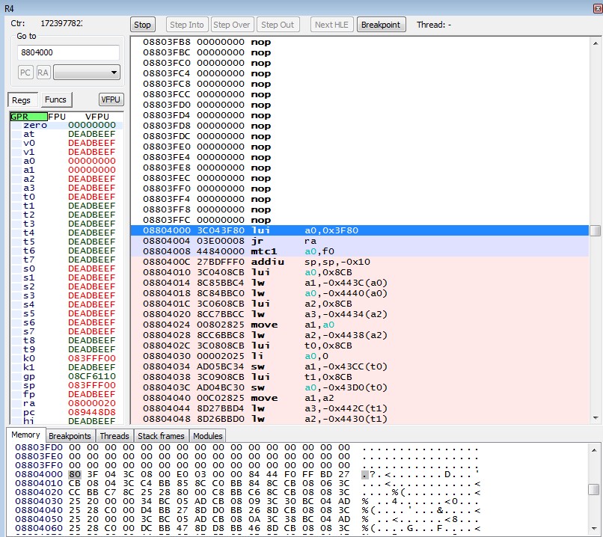603x537 pixels.
Task: Select the sp register row
Action: (64, 385)
